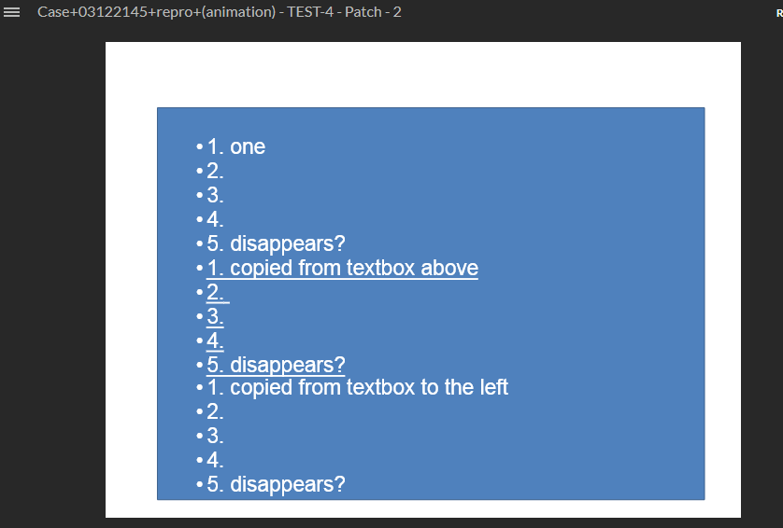Open the hamburger menu

pyautogui.click(x=12, y=13)
